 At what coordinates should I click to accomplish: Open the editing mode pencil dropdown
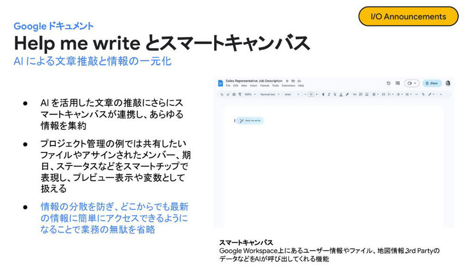click(431, 94)
